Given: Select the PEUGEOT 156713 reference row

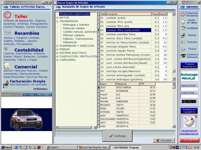Looking at the screenshot, I should coord(128,105).
